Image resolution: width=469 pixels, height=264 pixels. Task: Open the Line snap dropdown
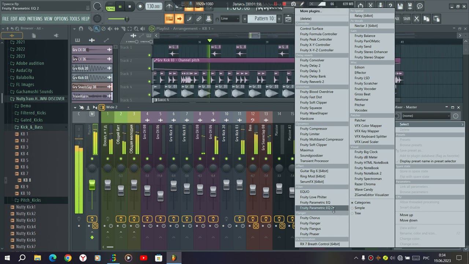(x=230, y=18)
